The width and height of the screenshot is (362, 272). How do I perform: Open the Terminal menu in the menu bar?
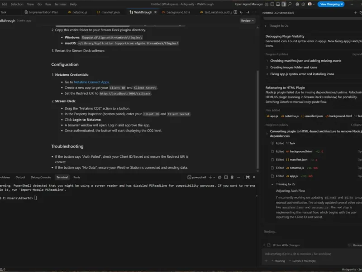click(60, 4)
